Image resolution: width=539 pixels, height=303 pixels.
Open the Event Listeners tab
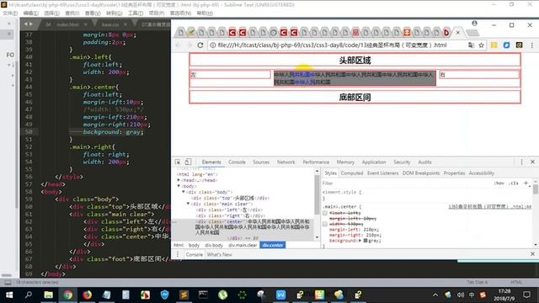[382, 173]
